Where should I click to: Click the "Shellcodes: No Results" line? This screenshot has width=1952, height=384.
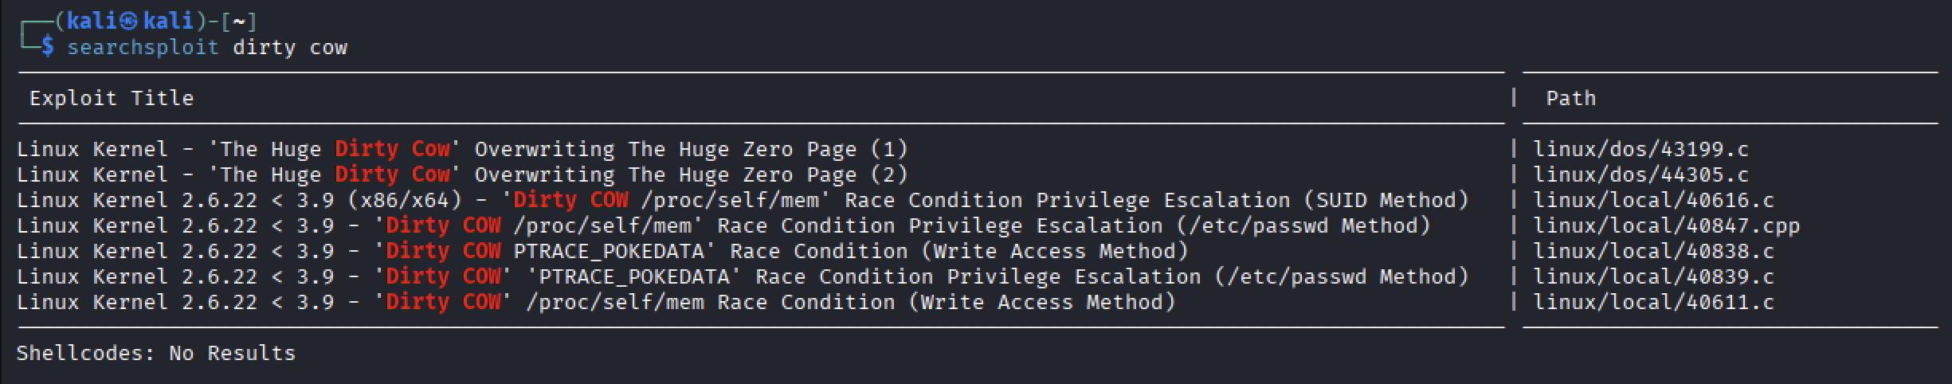click(156, 353)
